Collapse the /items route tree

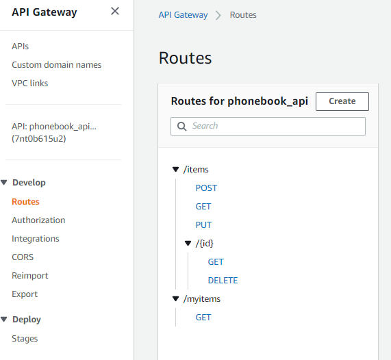(175, 170)
